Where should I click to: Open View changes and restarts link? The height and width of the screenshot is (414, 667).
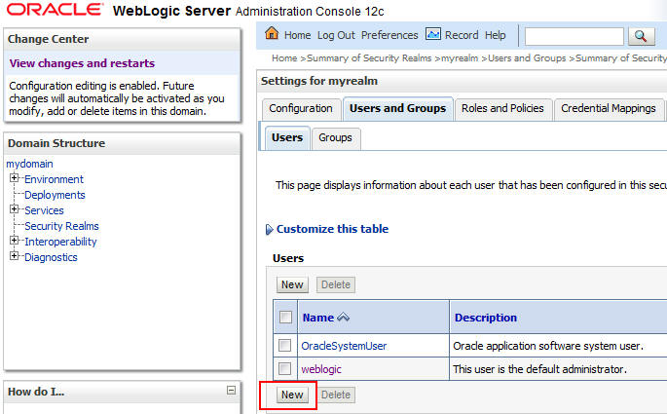point(82,63)
